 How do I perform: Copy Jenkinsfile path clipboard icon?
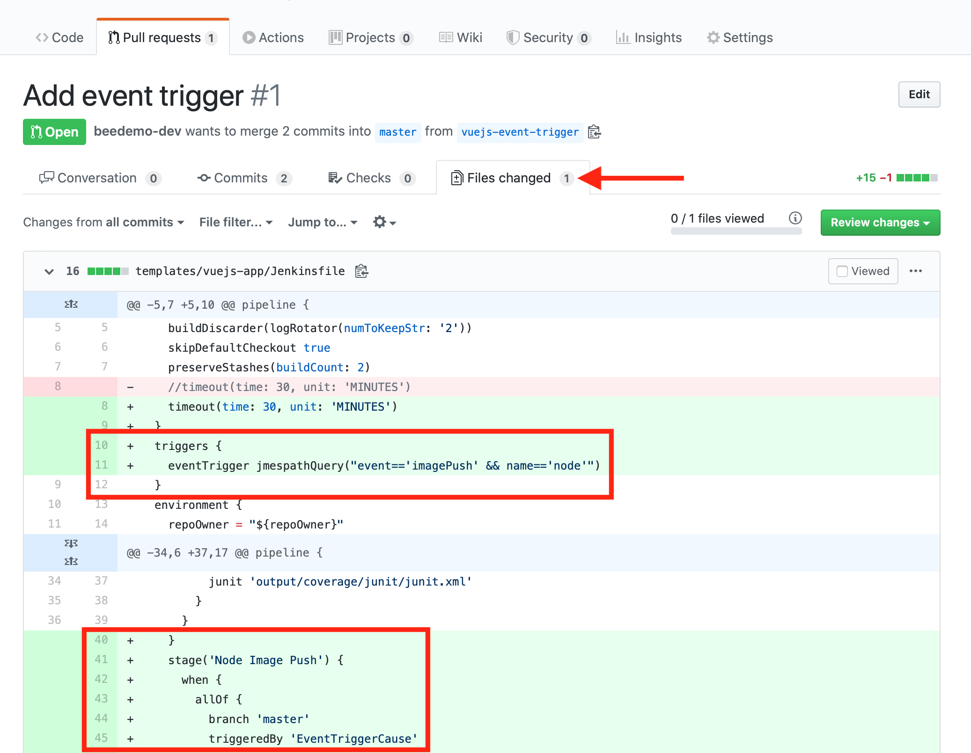pyautogui.click(x=361, y=271)
